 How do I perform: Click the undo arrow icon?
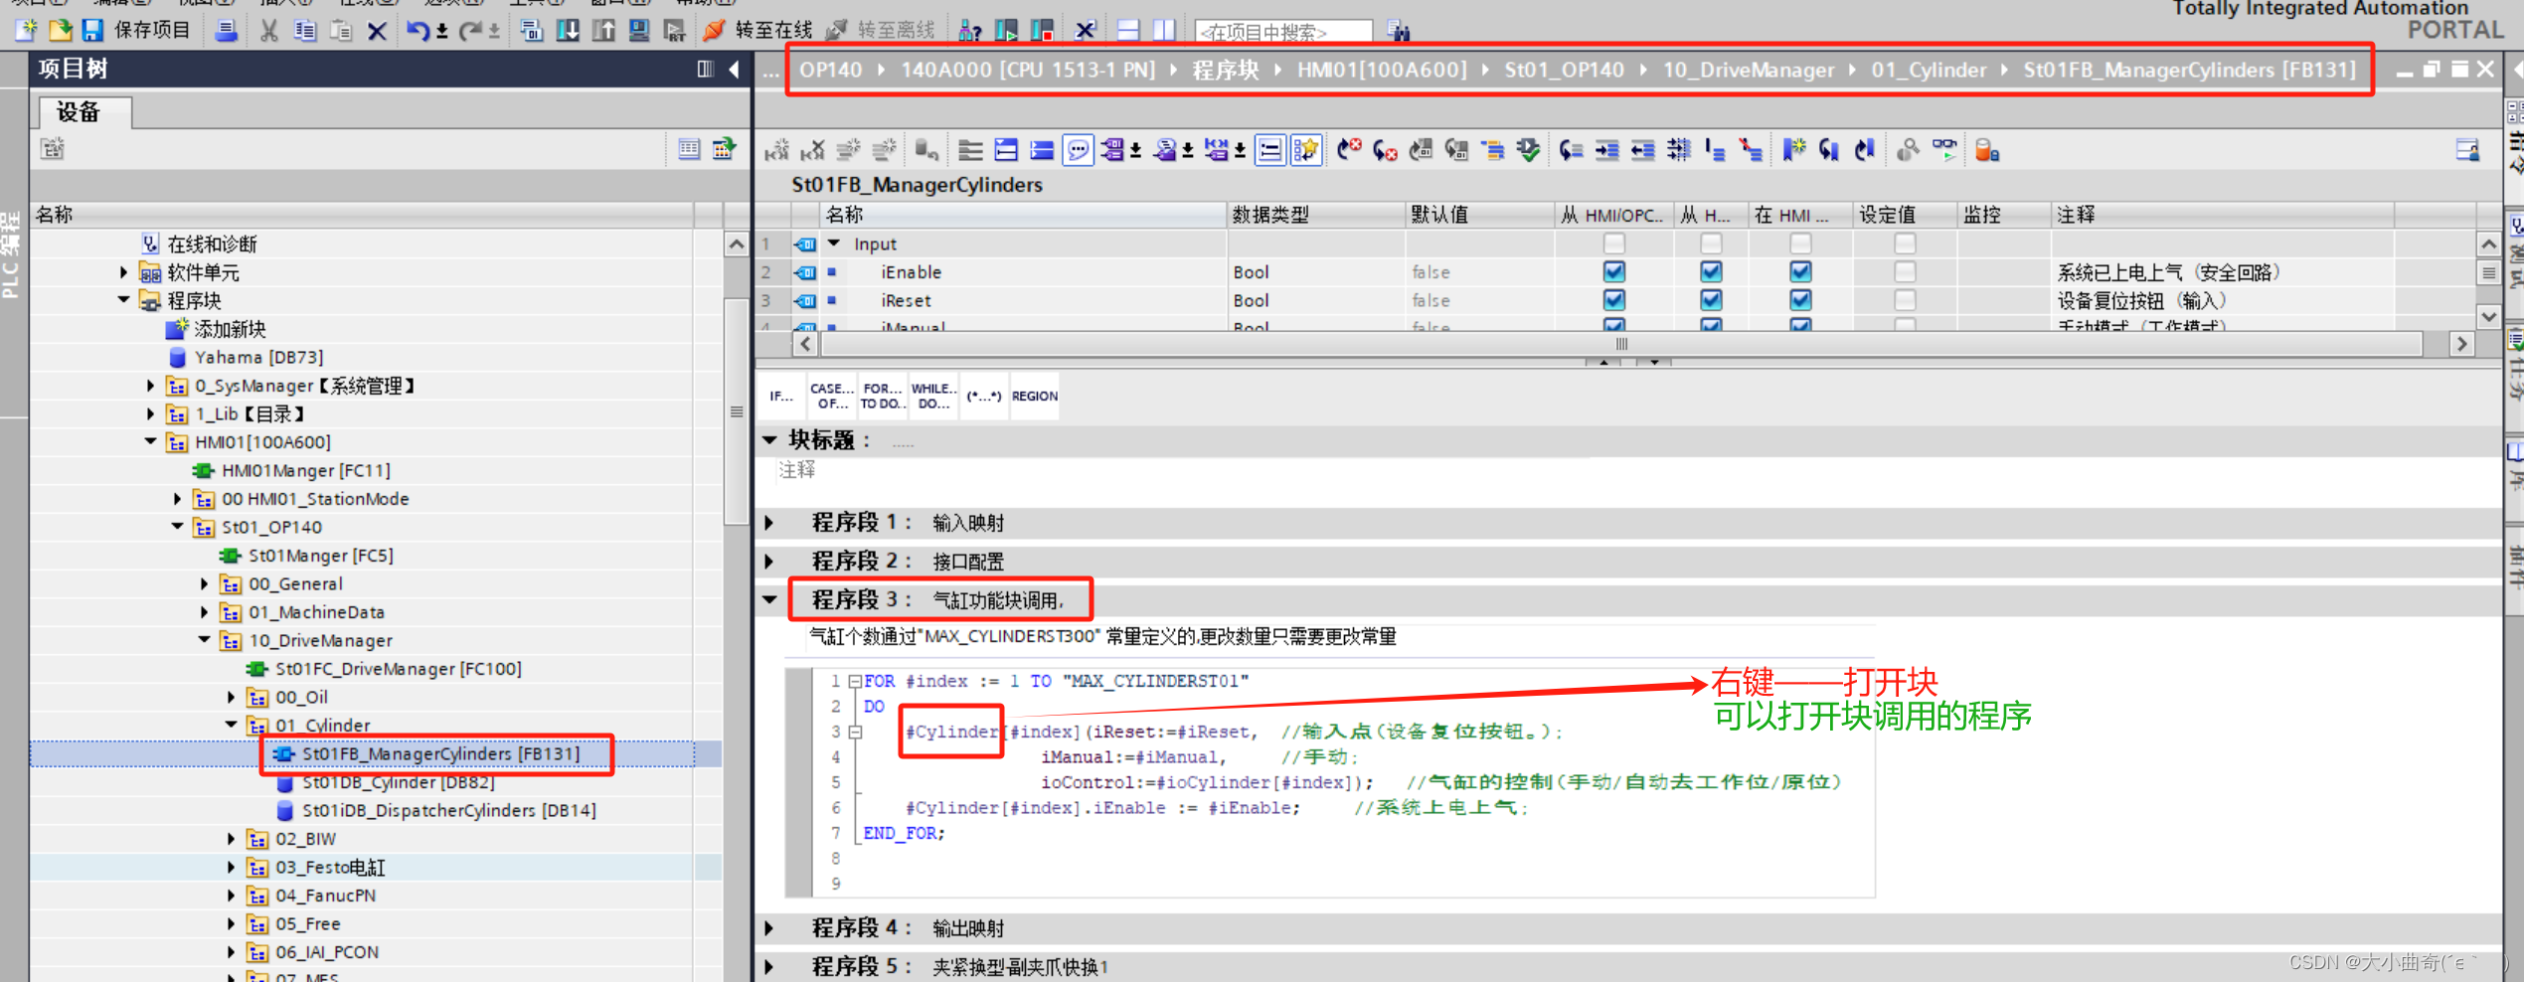[x=418, y=30]
